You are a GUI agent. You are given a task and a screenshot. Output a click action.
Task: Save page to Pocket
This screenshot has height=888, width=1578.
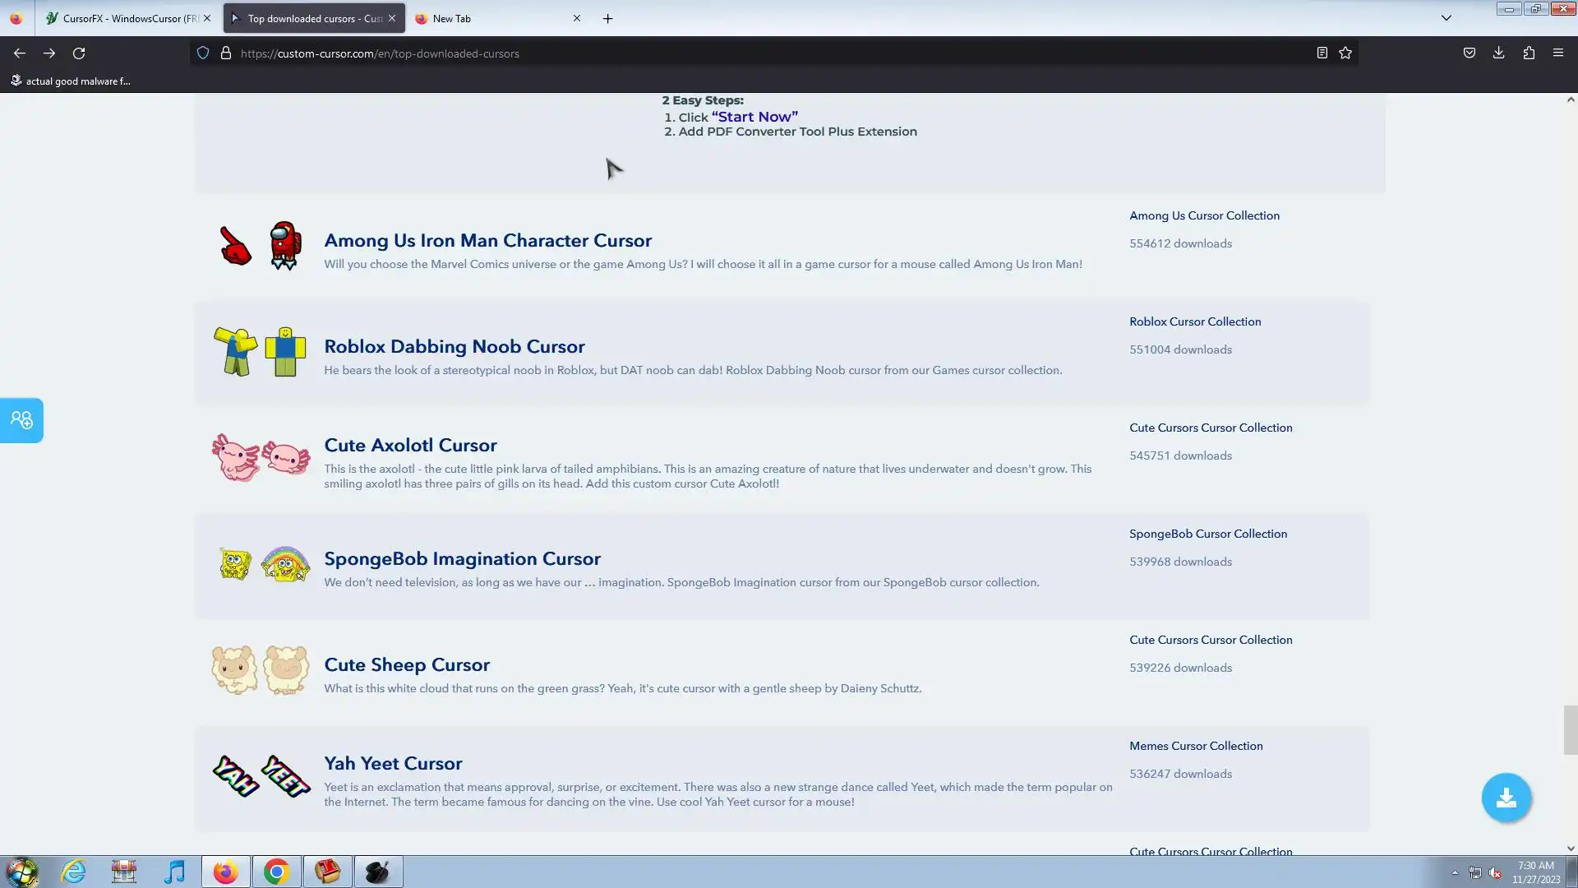(x=1469, y=53)
